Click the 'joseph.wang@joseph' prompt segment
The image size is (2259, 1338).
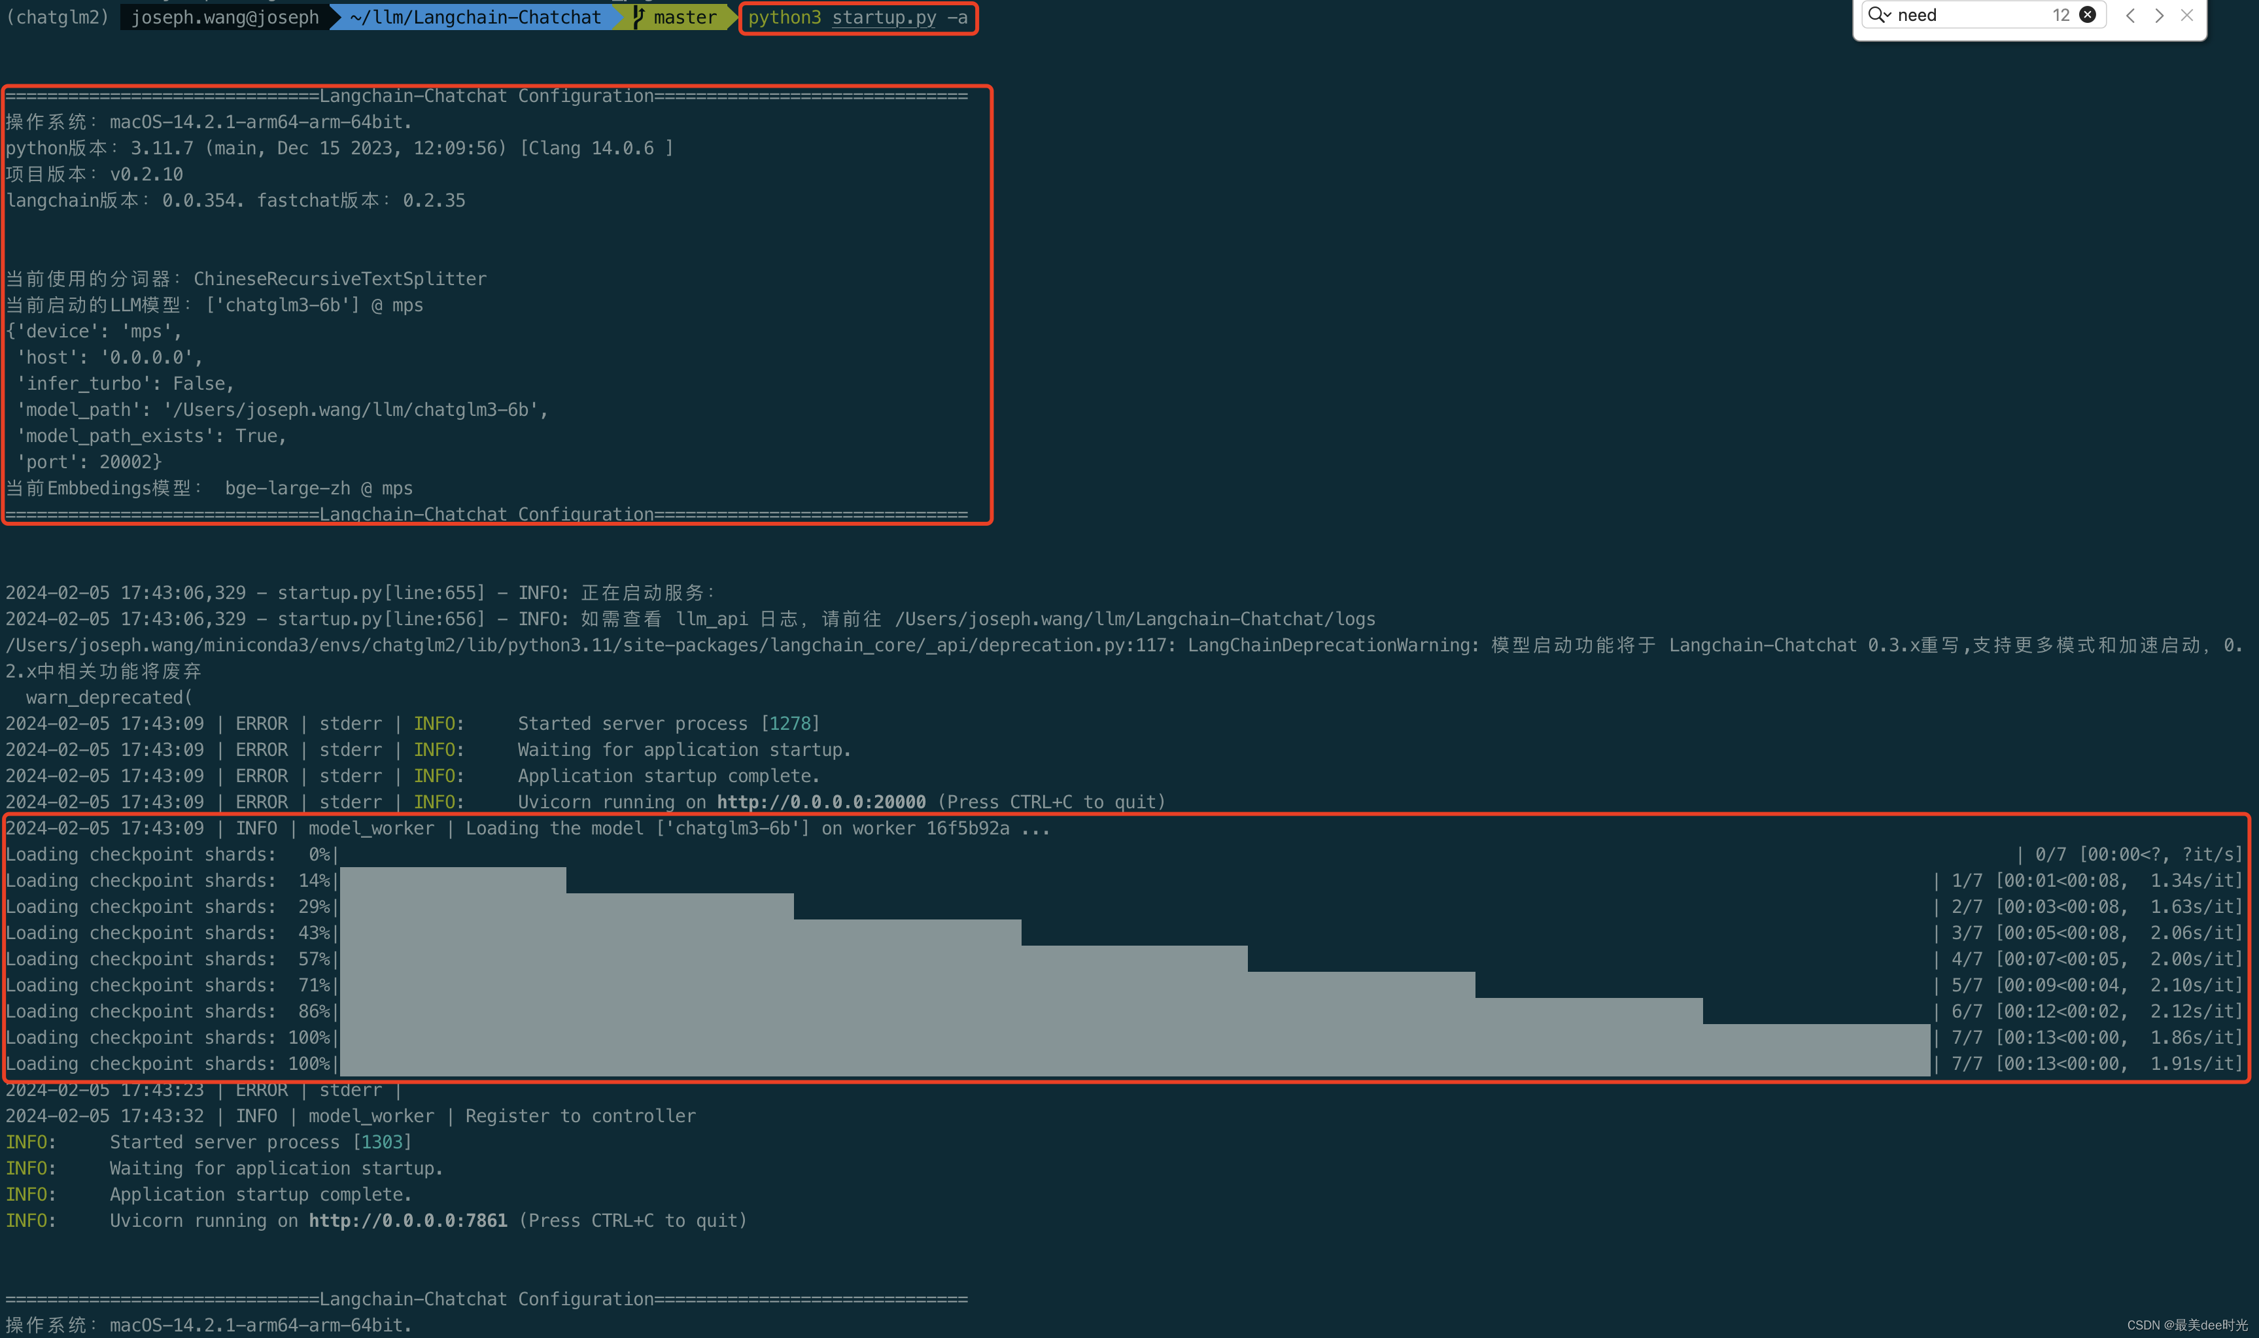tap(224, 18)
